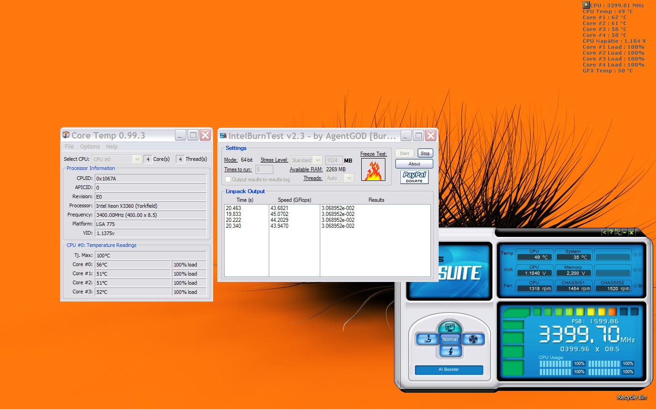Image resolution: width=656 pixels, height=410 pixels.
Task: Click the lightning bolt booster icon in AI Suite
Action: pyautogui.click(x=451, y=351)
